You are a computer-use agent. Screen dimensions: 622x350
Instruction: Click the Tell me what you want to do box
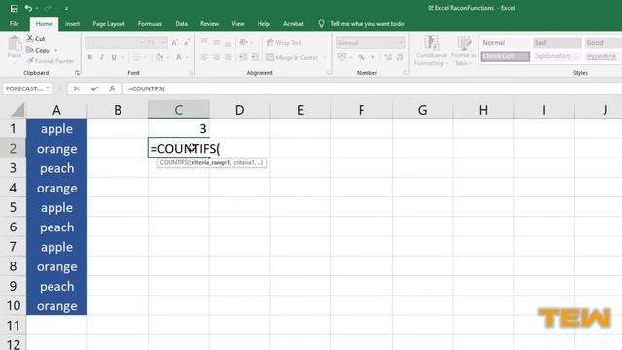coord(367,23)
